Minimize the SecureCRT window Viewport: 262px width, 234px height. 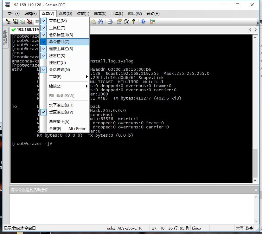click(x=223, y=5)
